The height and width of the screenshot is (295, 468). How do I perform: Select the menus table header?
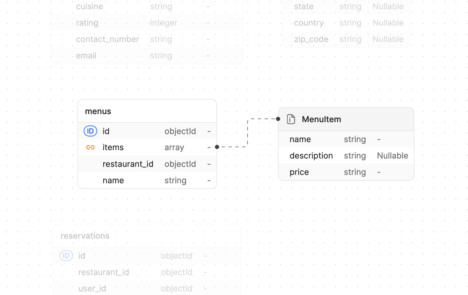147,111
